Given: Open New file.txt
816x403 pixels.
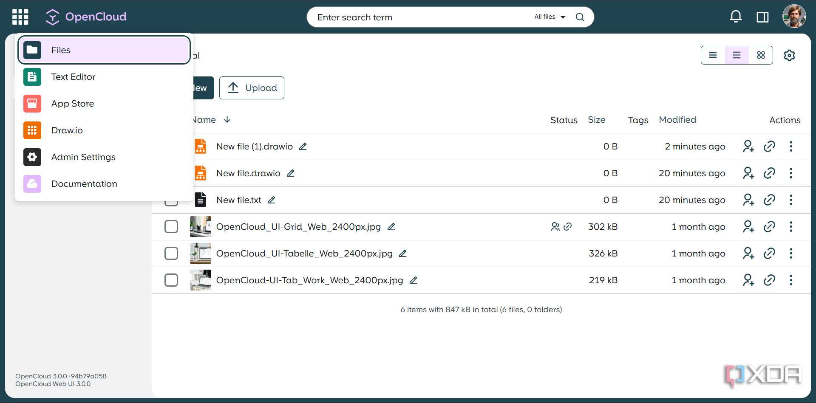Looking at the screenshot, I should [238, 200].
